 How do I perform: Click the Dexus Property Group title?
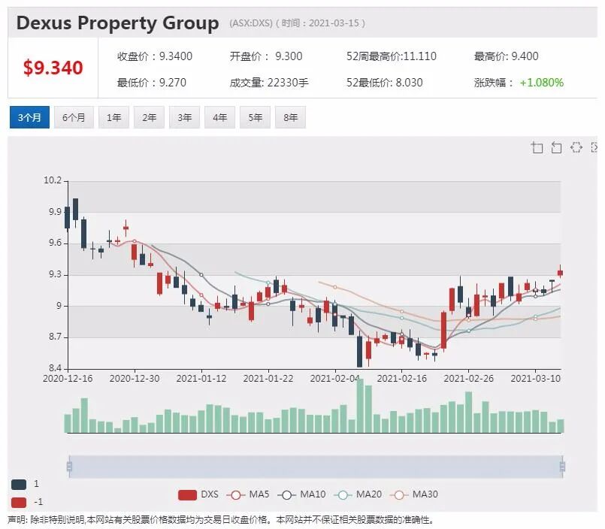pos(118,23)
